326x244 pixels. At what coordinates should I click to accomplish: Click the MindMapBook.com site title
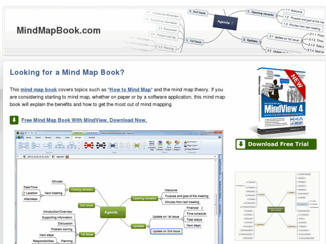click(59, 30)
